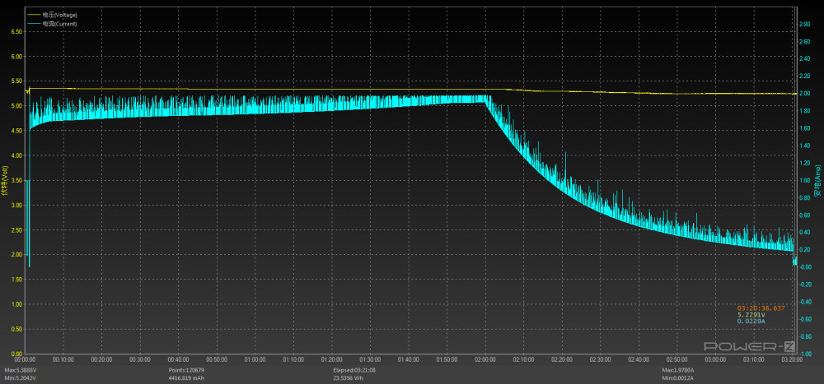Click the right Amp axis title
This screenshot has width=824, height=384.
point(817,183)
